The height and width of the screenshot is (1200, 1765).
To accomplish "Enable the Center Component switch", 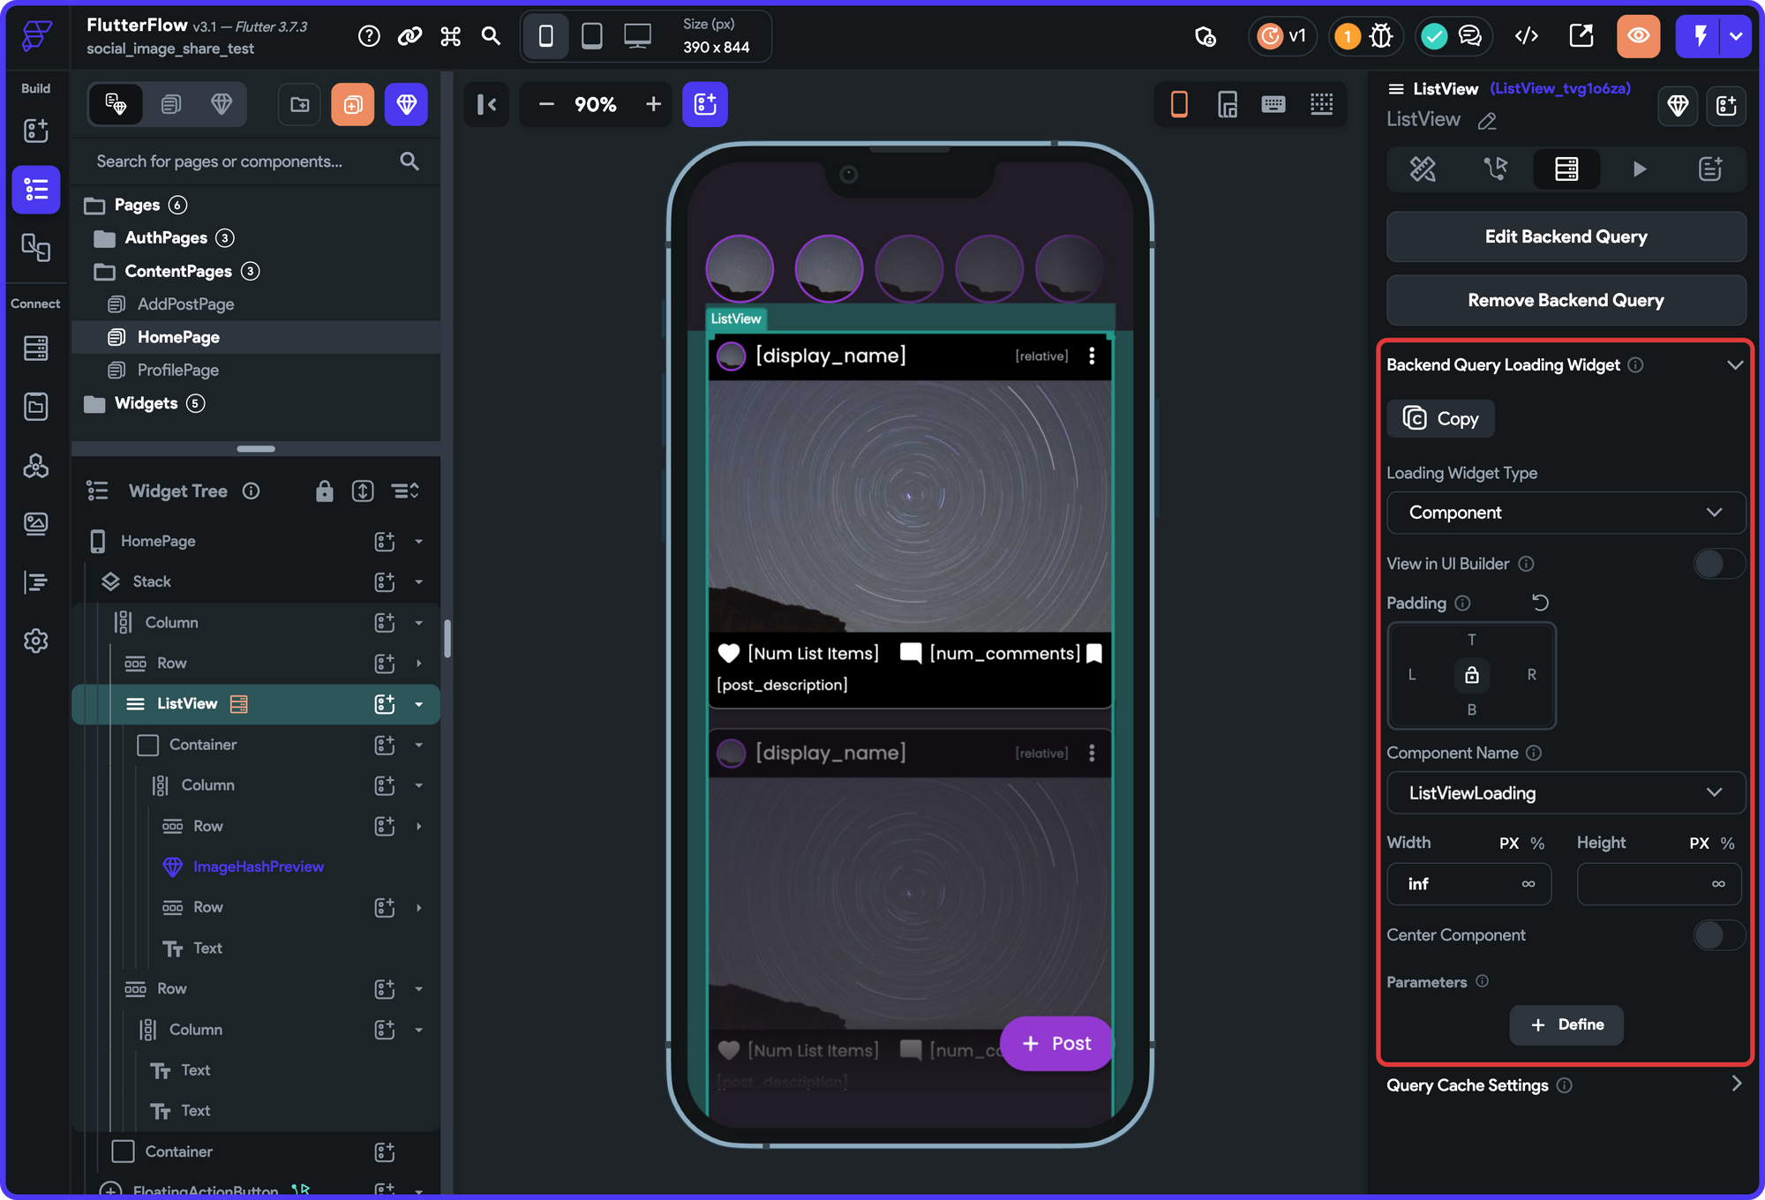I will pyautogui.click(x=1717, y=935).
